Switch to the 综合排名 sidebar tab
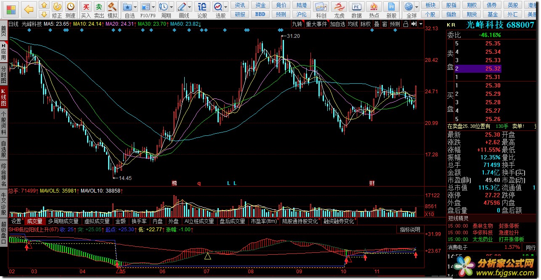 point(4,174)
